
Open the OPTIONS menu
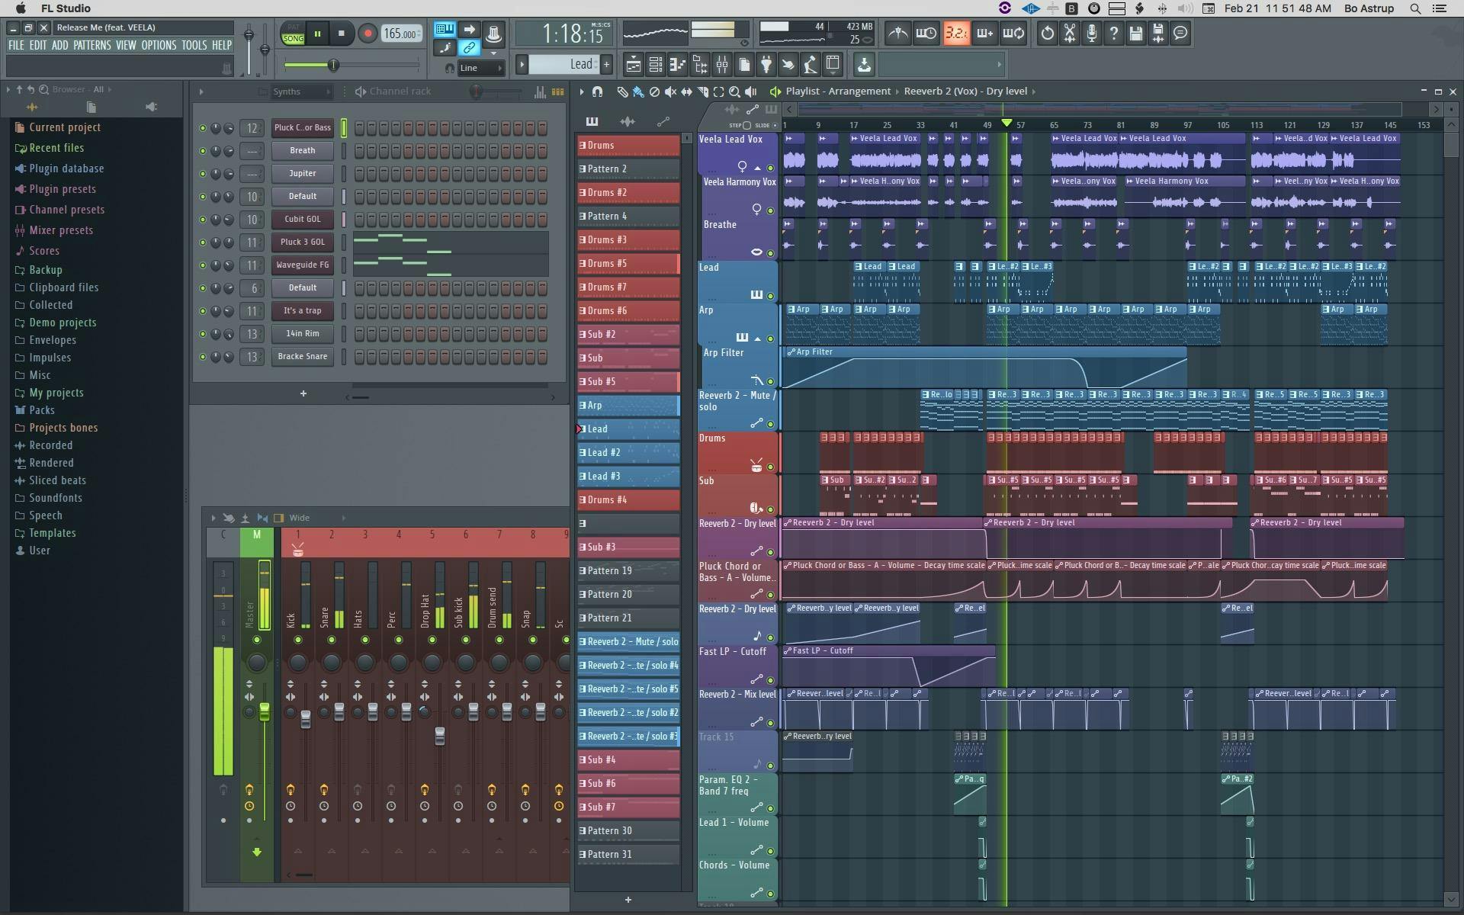click(x=159, y=46)
